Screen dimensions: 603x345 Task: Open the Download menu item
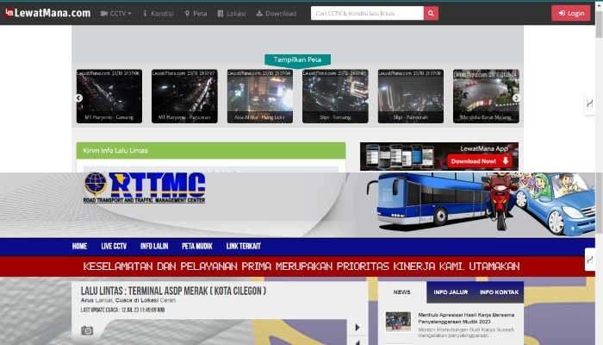(277, 14)
